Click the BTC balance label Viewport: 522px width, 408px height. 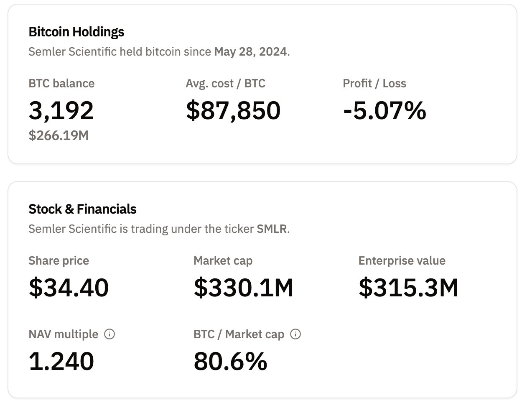click(61, 84)
